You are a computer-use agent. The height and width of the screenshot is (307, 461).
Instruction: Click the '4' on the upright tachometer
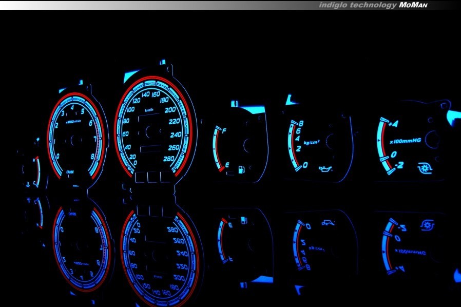click(72, 108)
